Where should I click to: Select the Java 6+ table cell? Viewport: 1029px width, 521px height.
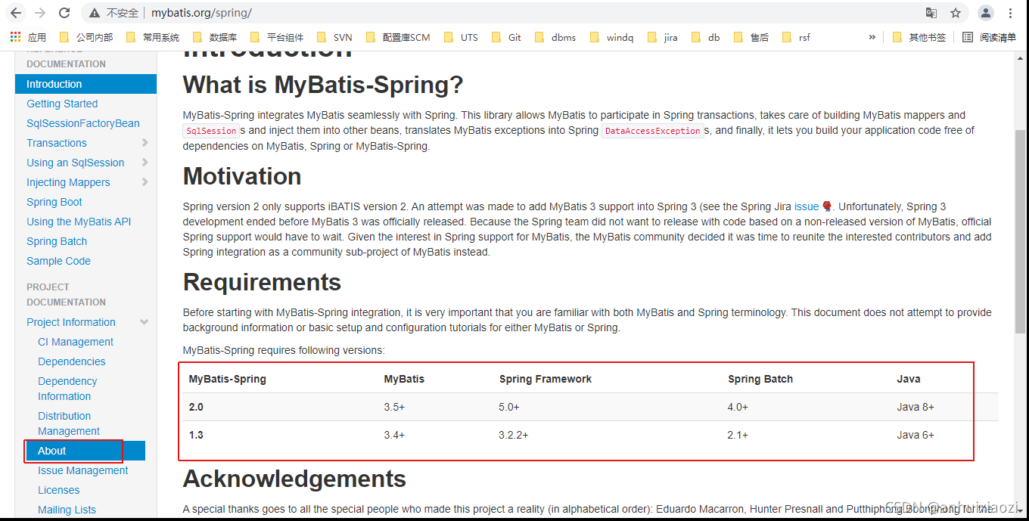[916, 435]
